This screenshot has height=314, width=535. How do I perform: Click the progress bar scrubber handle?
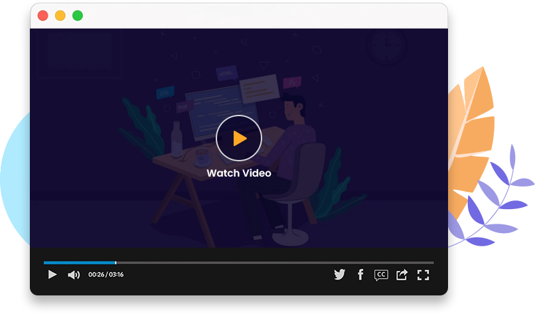click(115, 263)
